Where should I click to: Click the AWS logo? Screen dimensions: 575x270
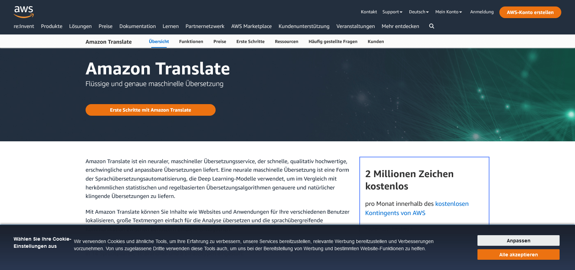[x=24, y=12]
